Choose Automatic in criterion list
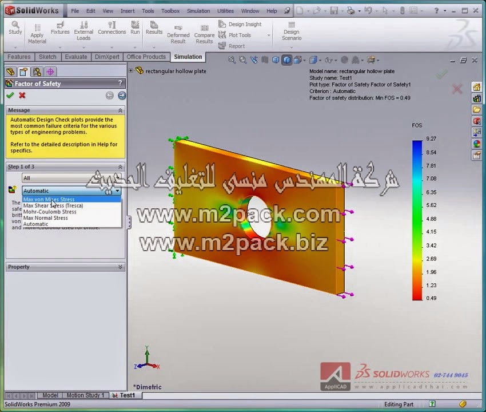 pyautogui.click(x=71, y=224)
